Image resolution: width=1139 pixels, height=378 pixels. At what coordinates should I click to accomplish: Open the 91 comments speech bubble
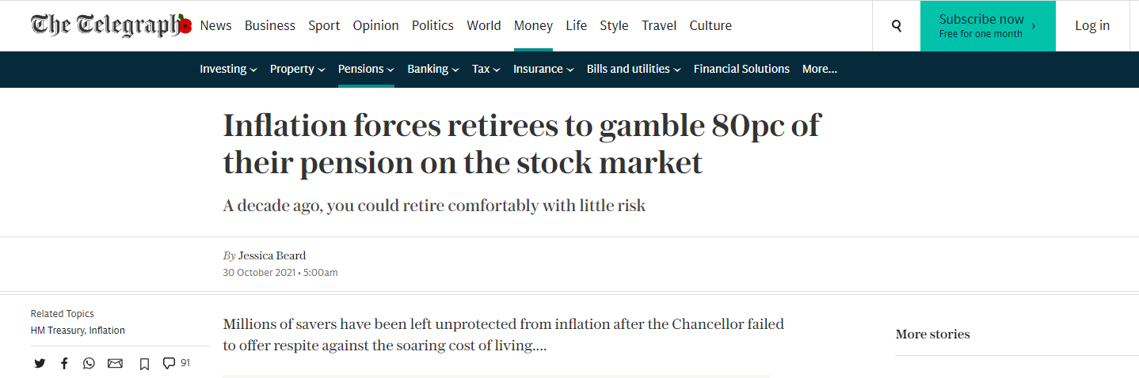[x=176, y=363]
